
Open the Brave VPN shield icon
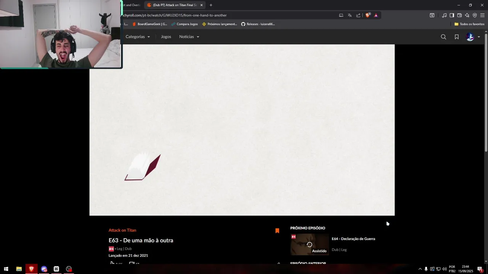pyautogui.click(x=475, y=15)
